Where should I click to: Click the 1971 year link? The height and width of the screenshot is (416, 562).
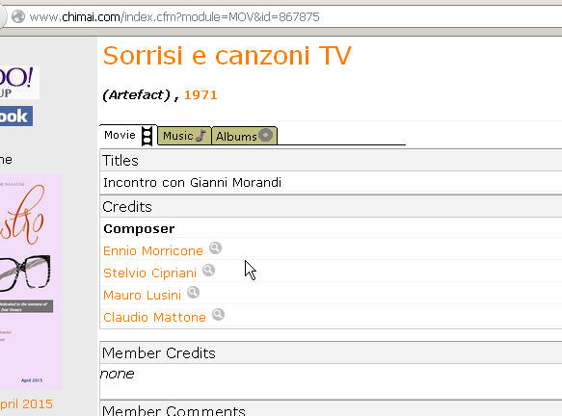click(201, 95)
